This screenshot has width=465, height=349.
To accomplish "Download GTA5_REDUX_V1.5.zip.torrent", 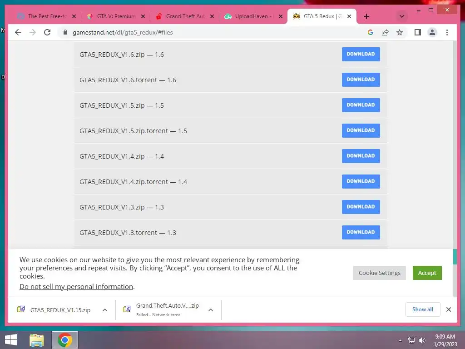I will [x=361, y=130].
